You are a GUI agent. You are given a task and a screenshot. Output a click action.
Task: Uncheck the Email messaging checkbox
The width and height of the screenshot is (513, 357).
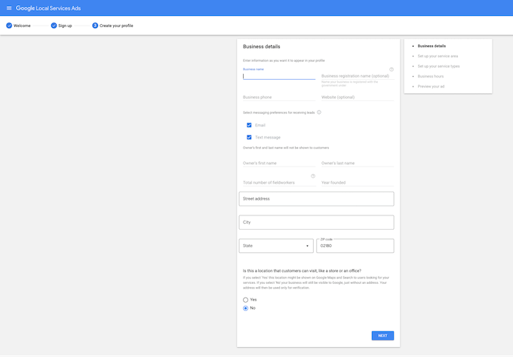[x=249, y=125]
